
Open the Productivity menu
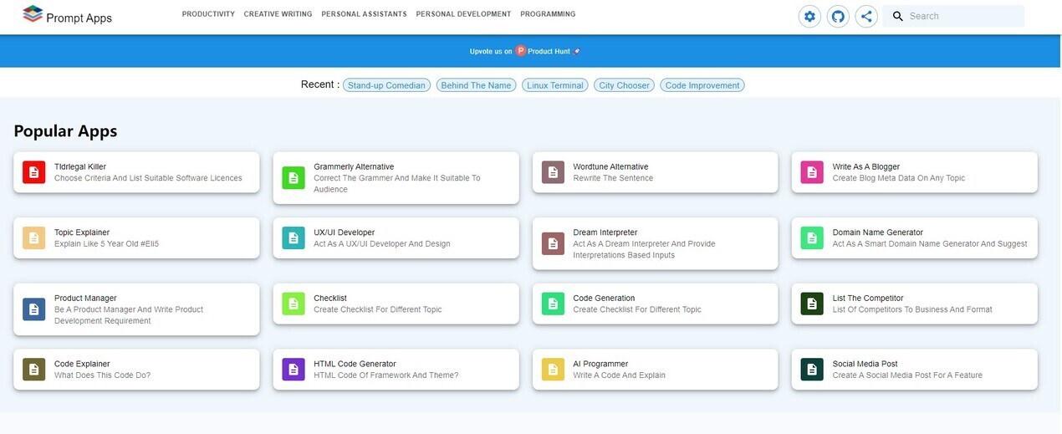[x=208, y=14]
